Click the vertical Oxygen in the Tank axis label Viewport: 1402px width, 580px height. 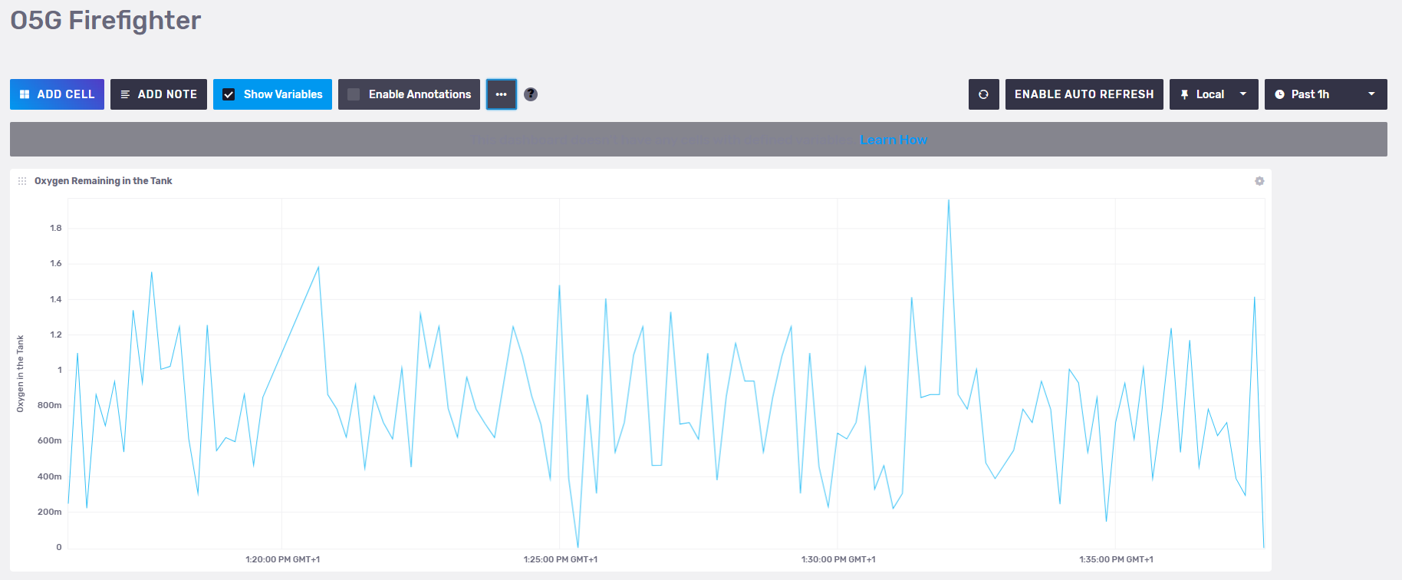pyautogui.click(x=21, y=374)
